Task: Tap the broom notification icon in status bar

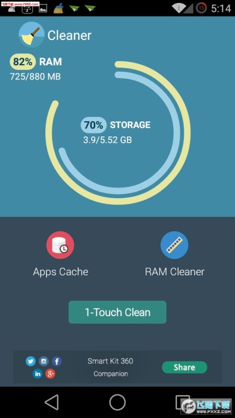Action: pos(58,9)
